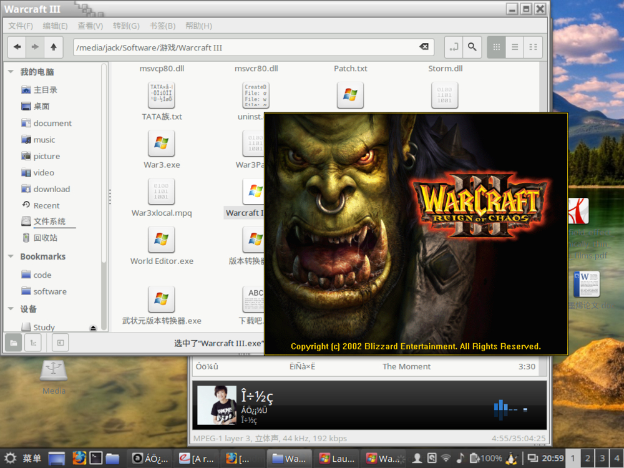Viewport: 624px width, 468px height.
Task: Switch to Lau... taskbar window button
Action: coord(337,459)
